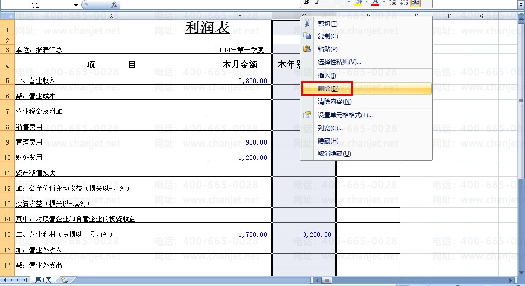Go to the first sheet with the tab arrow
Image resolution: width=525 pixels, height=286 pixels.
[x=4, y=280]
